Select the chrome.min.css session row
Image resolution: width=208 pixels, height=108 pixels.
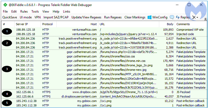[x=104, y=61]
